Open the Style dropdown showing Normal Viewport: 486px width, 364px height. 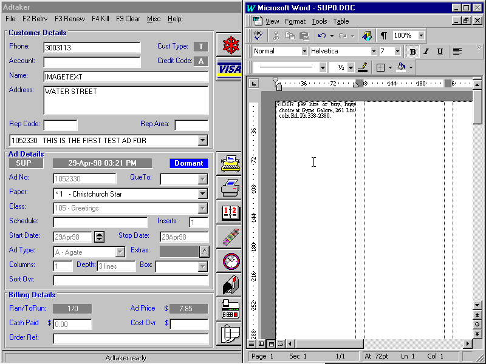coord(304,51)
